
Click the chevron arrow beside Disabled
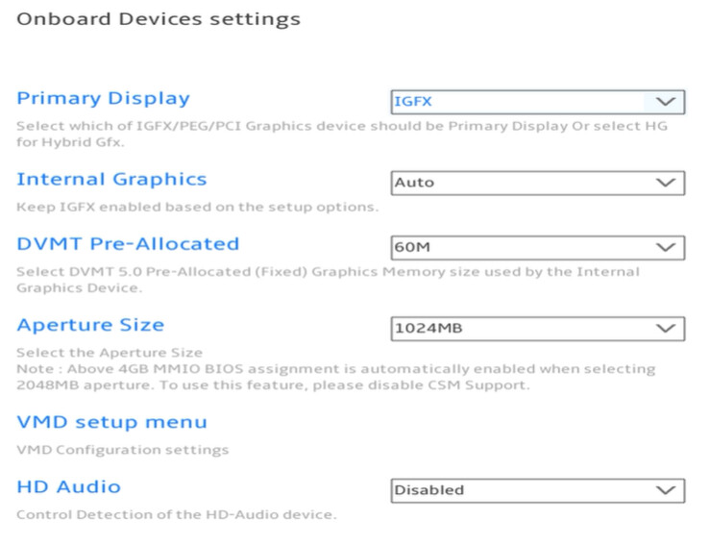click(665, 490)
